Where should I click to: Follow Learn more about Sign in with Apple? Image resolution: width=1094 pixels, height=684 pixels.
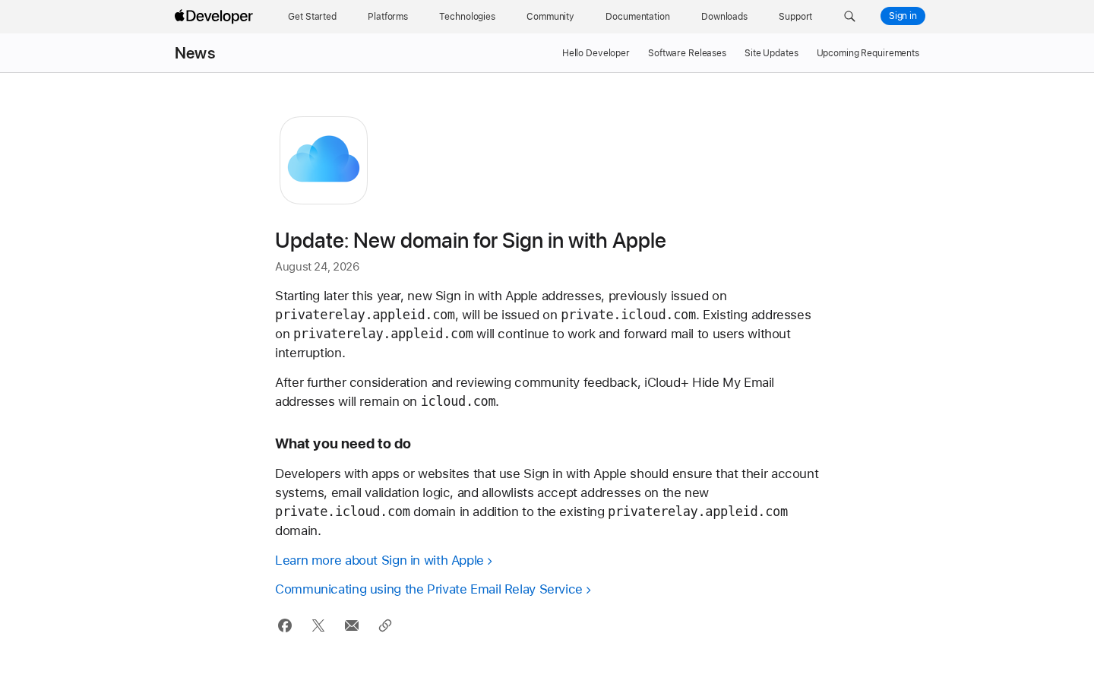tap(384, 560)
